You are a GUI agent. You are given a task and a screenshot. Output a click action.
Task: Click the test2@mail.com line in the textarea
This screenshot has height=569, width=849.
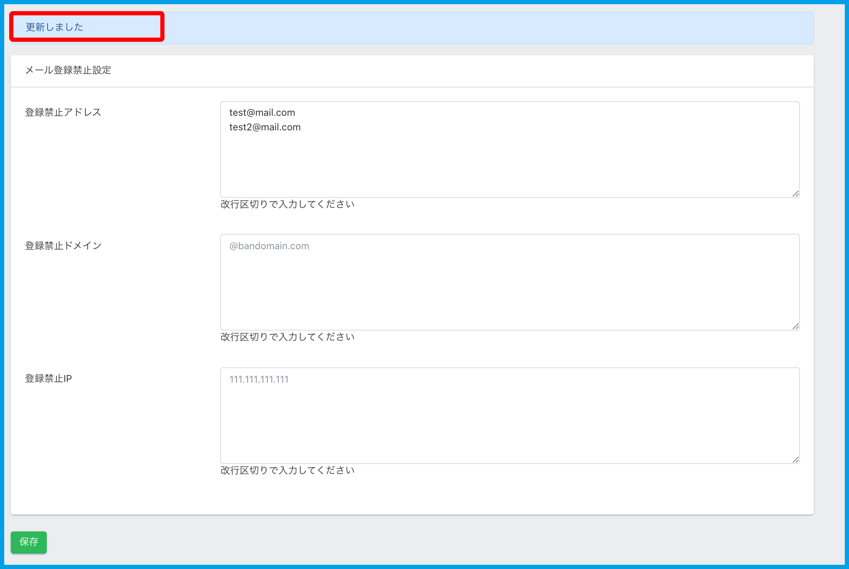click(x=265, y=127)
